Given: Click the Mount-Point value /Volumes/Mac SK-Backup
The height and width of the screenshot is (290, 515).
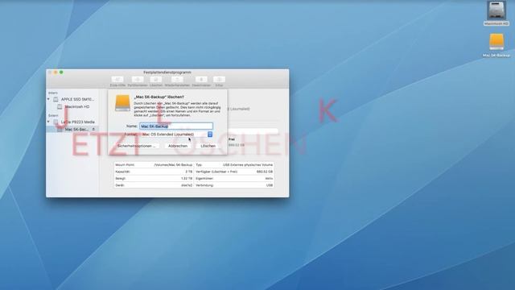Looking at the screenshot, I should 173,164.
